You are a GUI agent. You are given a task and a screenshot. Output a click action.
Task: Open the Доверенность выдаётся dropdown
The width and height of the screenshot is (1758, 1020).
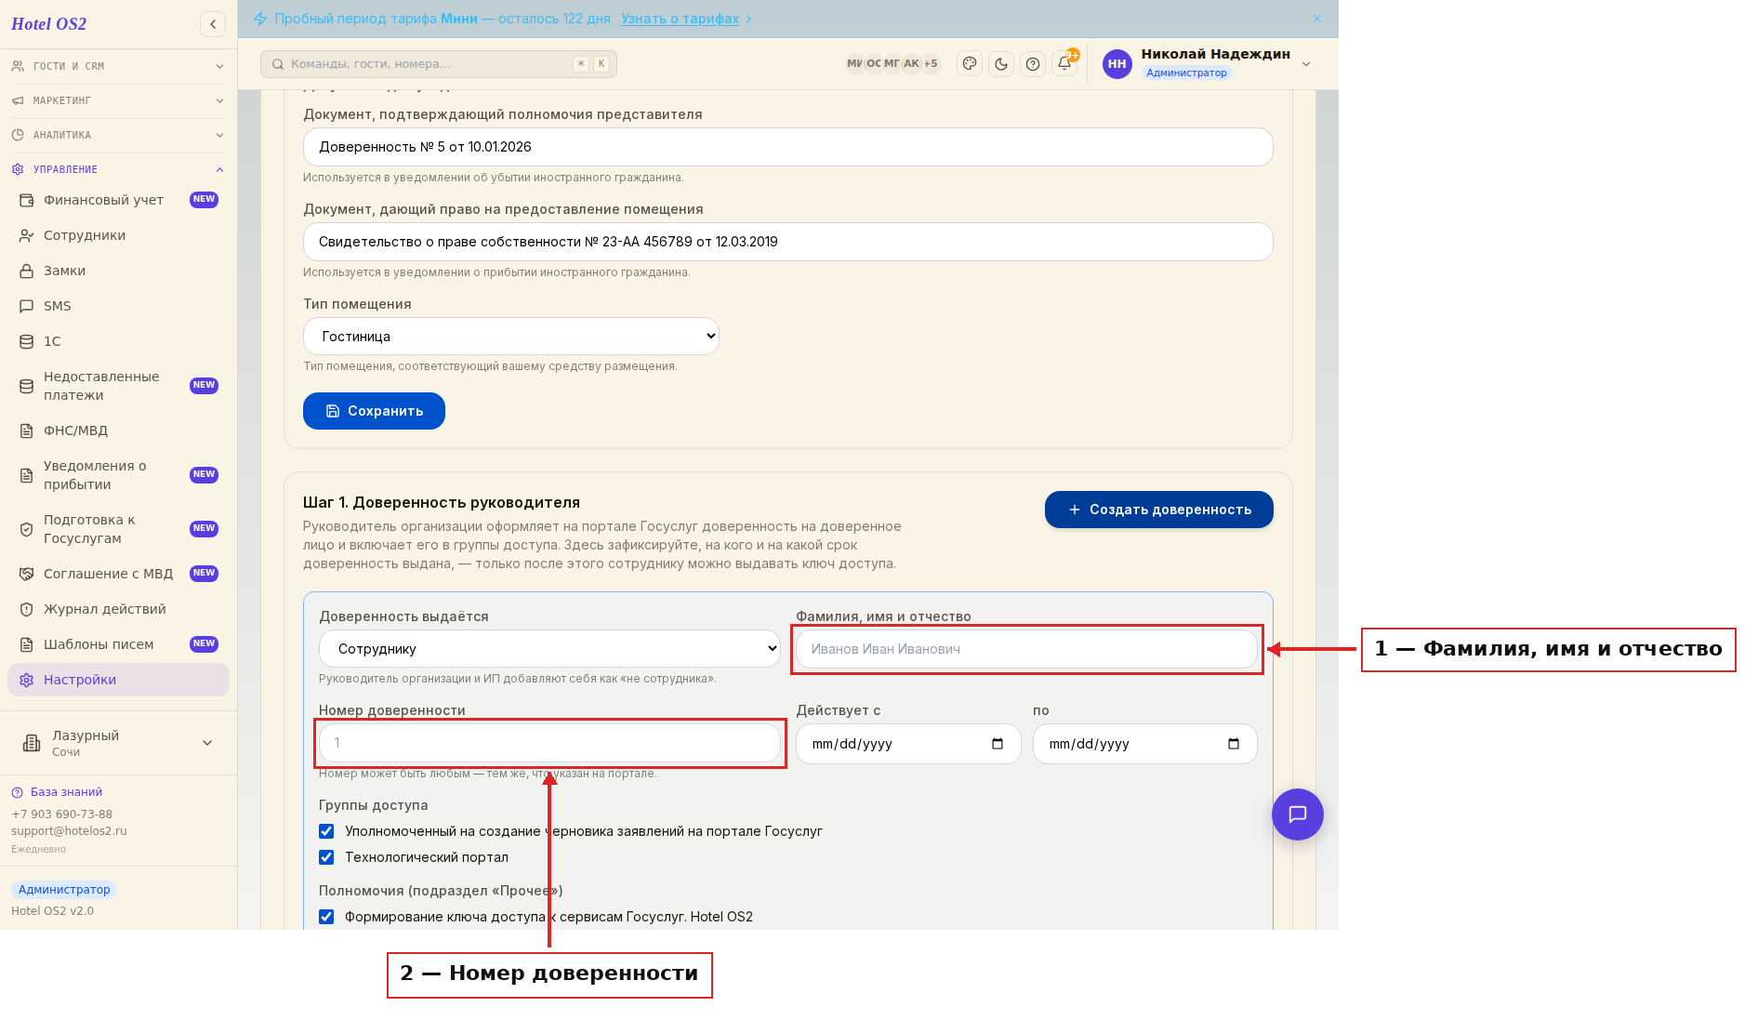[549, 649]
